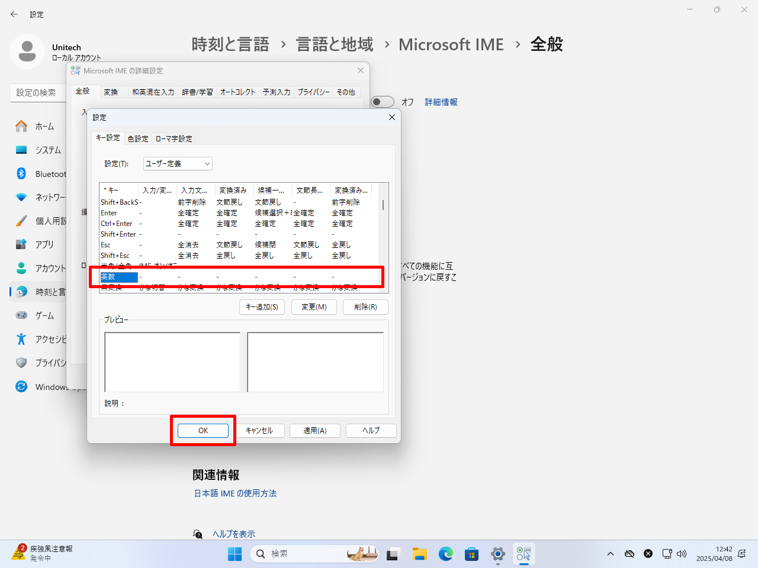Open ヘルプを表示 link
Screen dimensions: 758x568
tap(234, 534)
